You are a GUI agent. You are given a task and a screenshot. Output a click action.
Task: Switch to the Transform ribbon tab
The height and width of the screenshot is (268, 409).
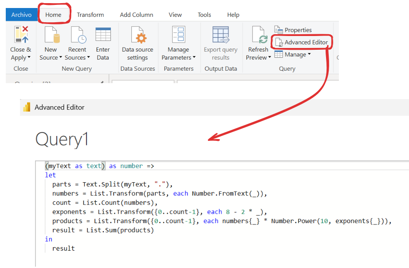click(x=90, y=15)
